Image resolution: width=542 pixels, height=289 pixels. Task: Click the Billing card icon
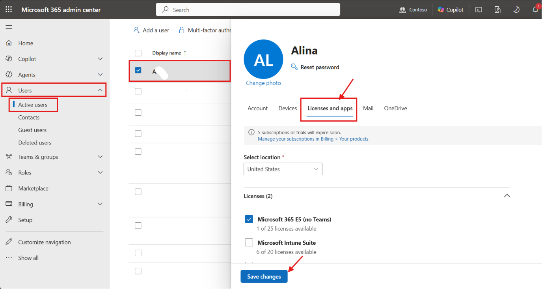coord(9,204)
